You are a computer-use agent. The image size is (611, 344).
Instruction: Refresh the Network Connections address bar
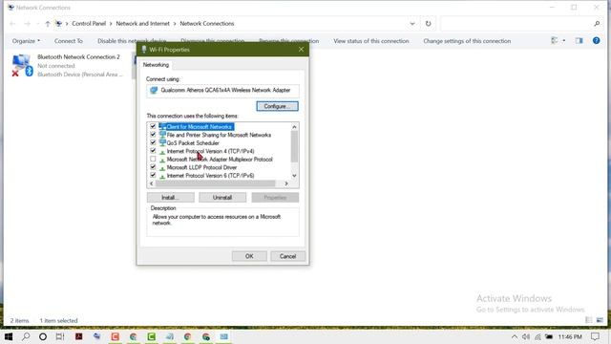click(429, 23)
